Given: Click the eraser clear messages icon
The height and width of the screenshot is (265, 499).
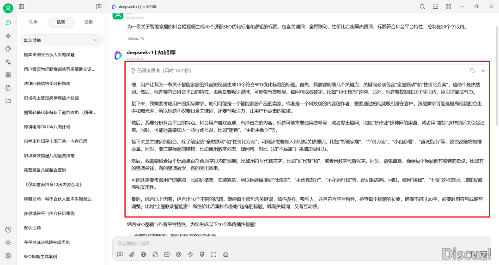Looking at the screenshot, I should click(225, 254).
